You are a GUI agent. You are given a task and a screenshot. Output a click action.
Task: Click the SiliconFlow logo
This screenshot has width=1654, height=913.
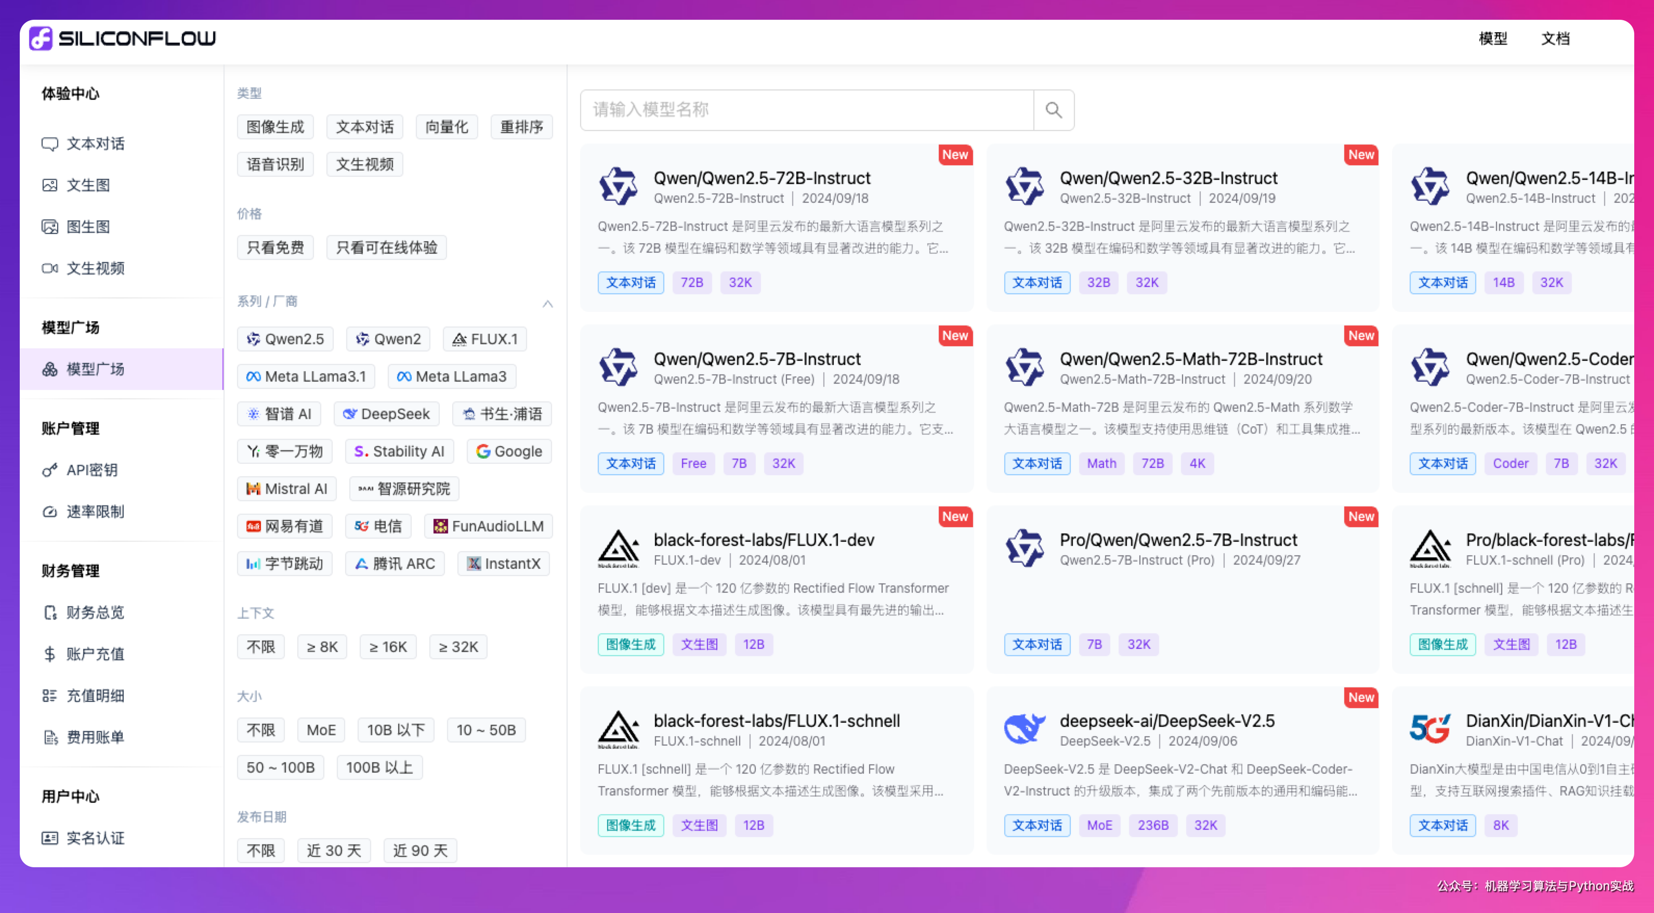click(122, 38)
